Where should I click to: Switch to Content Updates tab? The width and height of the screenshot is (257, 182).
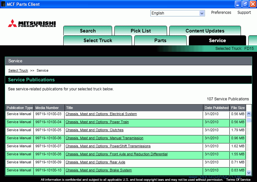[x=205, y=31]
